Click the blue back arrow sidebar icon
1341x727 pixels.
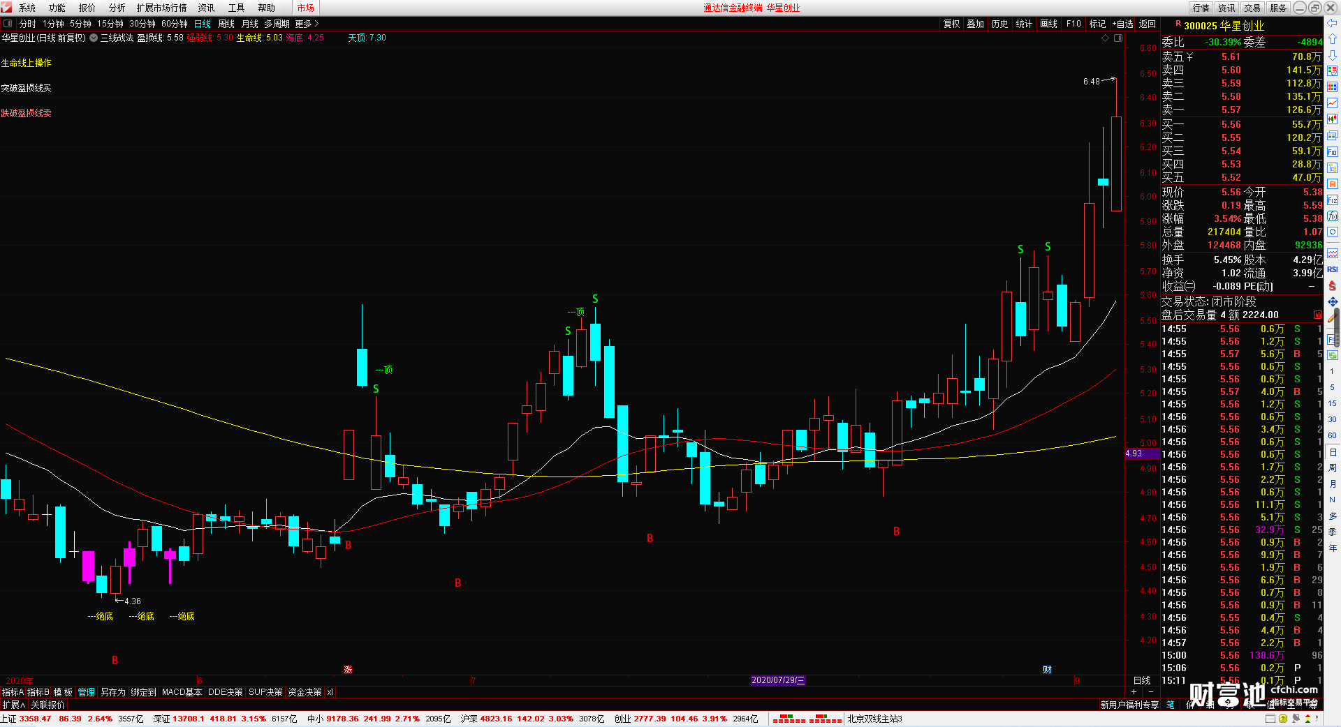[x=1333, y=23]
